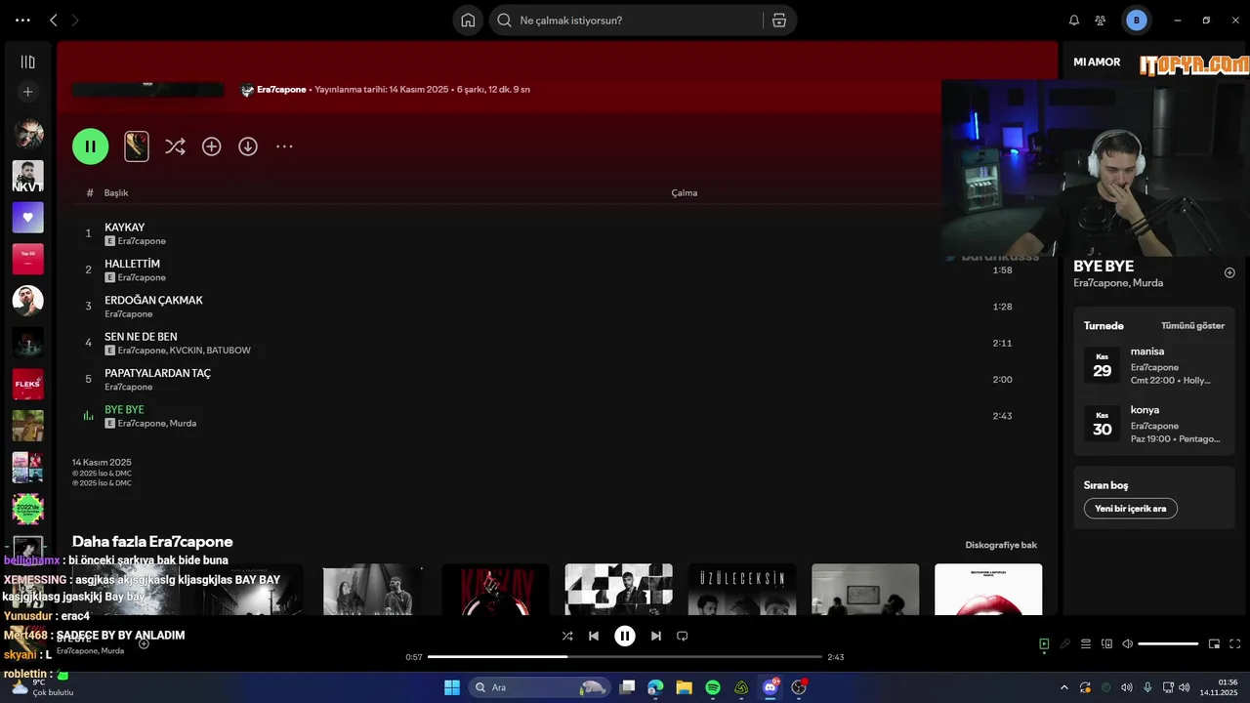Seek on the song progress bar
This screenshot has height=703, width=1250.
point(625,657)
